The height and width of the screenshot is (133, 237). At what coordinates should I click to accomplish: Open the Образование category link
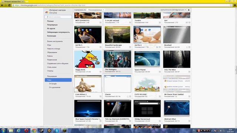[52, 52]
